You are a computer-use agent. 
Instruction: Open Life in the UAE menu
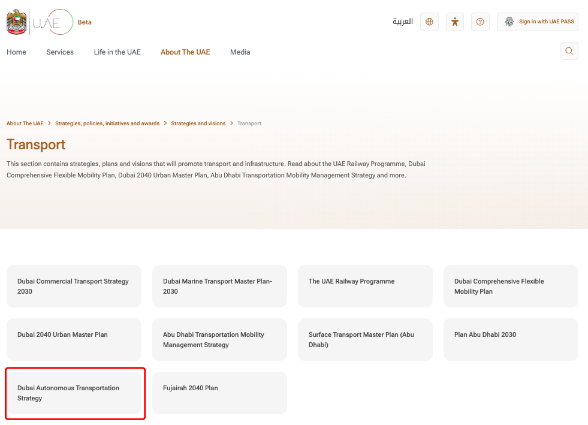[117, 52]
